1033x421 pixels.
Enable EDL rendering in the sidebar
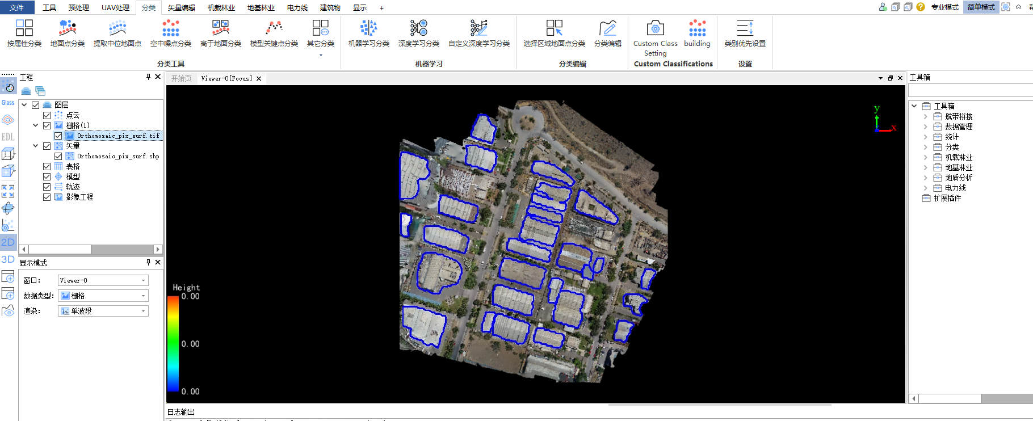[8, 137]
